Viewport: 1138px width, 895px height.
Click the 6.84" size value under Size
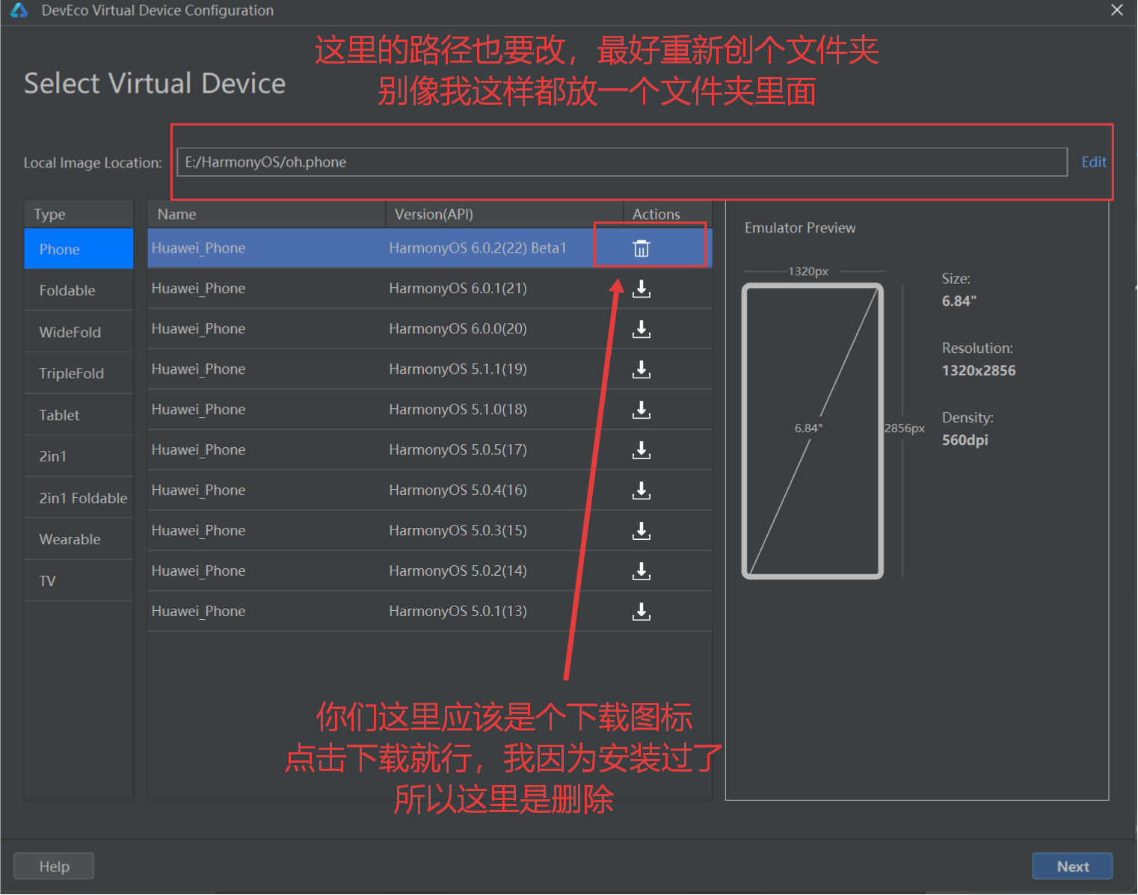(959, 301)
